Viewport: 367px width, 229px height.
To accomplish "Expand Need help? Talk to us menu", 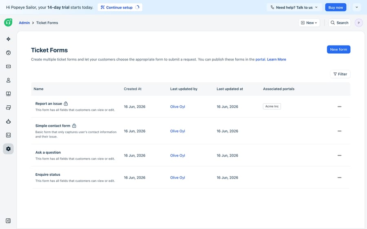I will 294,7.
